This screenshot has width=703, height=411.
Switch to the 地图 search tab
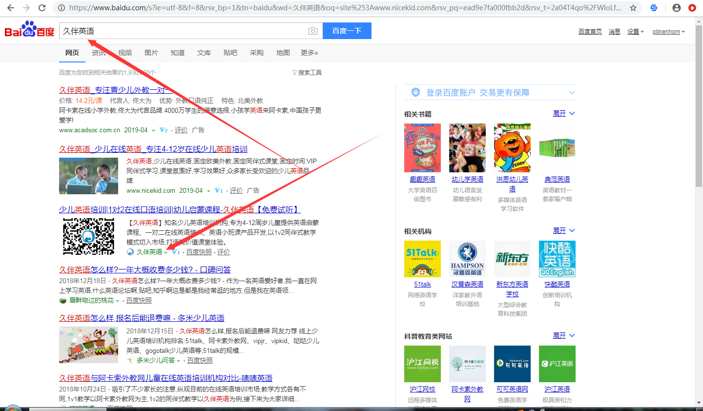pos(283,53)
